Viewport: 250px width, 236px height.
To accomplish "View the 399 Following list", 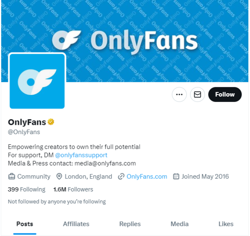I will [27, 189].
